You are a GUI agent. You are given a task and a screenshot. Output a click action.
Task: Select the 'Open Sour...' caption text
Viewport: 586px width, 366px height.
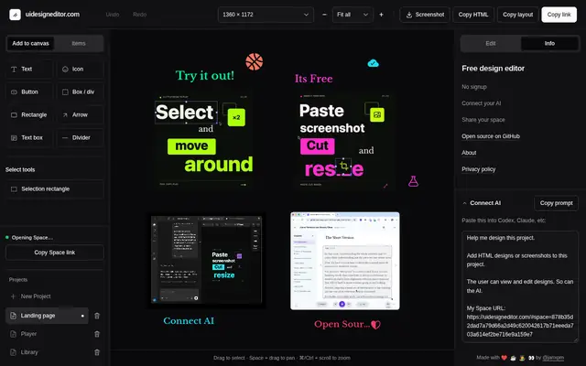[342, 324]
